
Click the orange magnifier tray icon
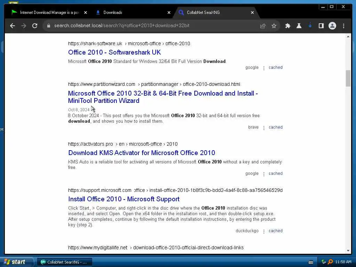point(330,262)
